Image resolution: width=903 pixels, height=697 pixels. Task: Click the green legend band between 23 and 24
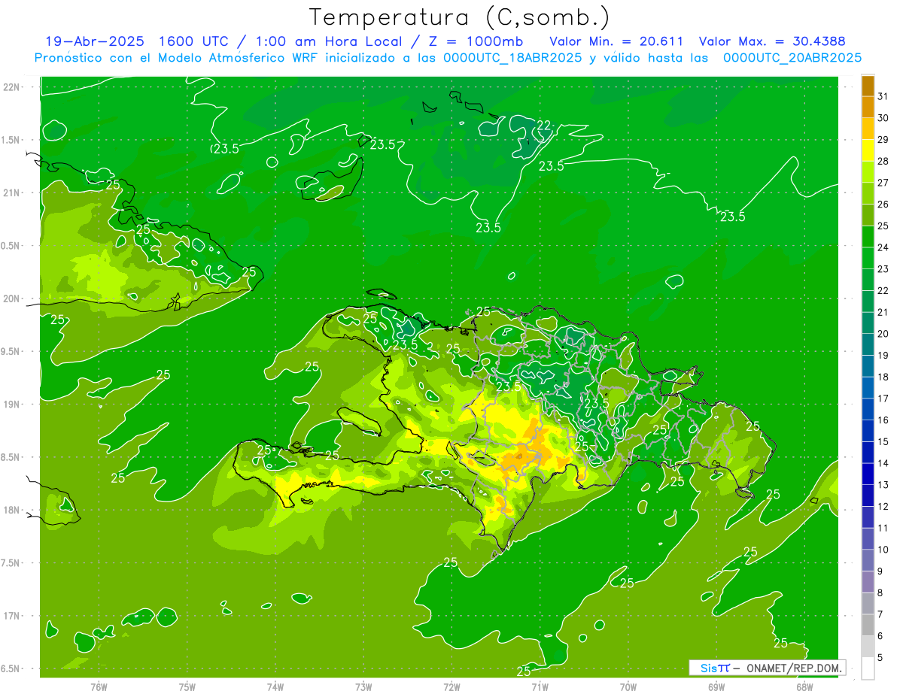tap(868, 258)
